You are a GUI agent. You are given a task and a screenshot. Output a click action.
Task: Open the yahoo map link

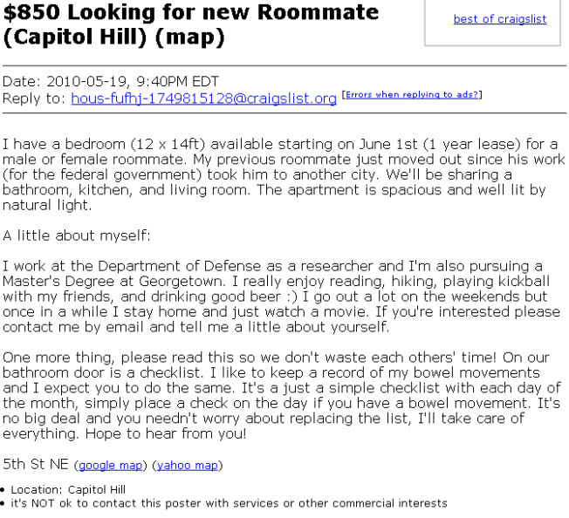click(x=188, y=465)
